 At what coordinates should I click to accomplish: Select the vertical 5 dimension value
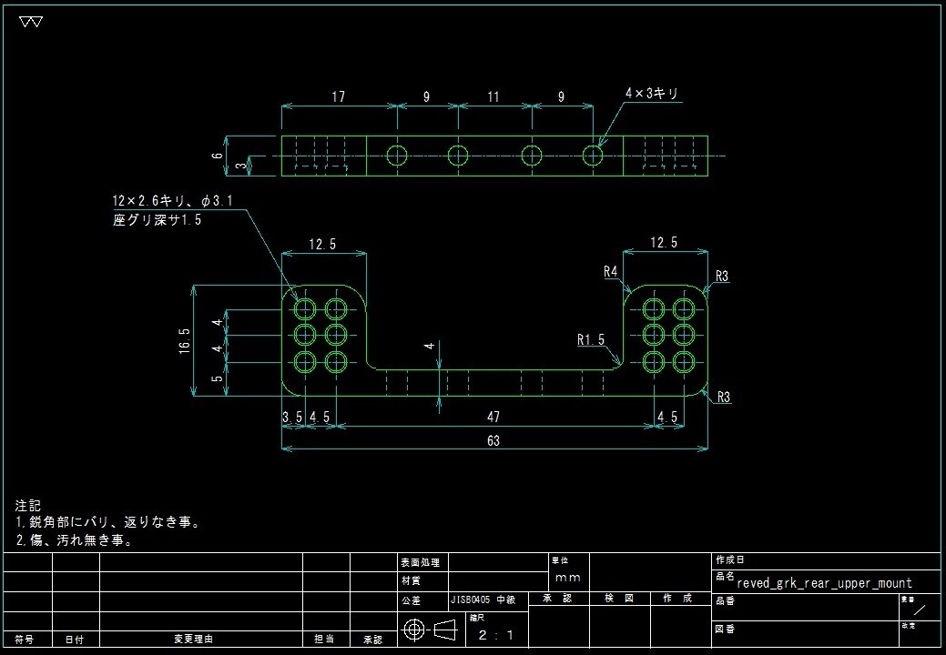coord(218,379)
